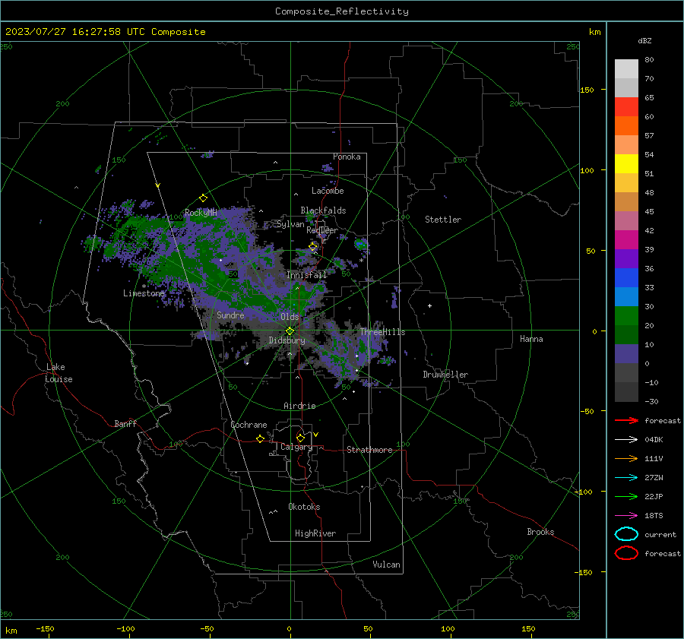This screenshot has width=684, height=639.
Task: Click the Blackfalds town label
Action: pos(323,210)
